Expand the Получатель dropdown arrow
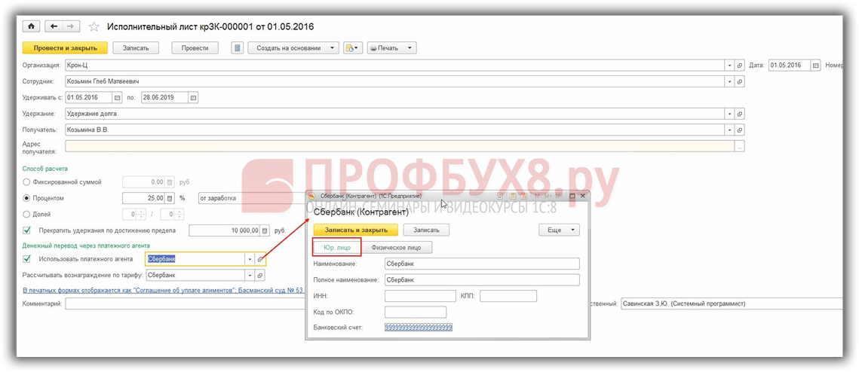 pos(730,130)
